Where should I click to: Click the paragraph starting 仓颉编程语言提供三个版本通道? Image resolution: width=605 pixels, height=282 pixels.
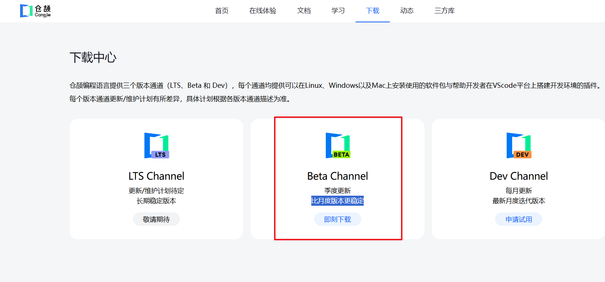pos(335,86)
